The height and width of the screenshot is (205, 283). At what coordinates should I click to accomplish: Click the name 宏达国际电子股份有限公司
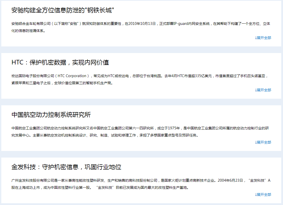click(33, 76)
